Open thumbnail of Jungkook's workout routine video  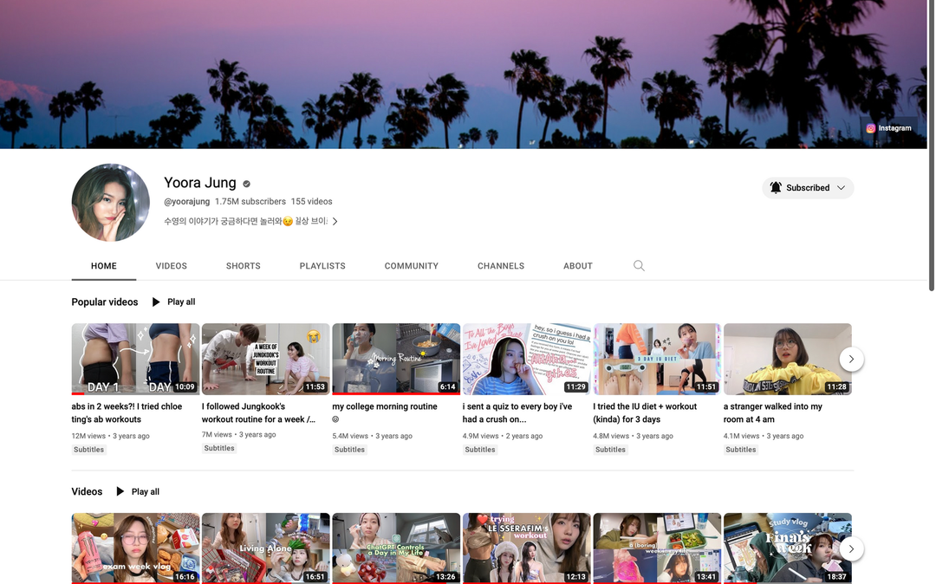coord(266,359)
